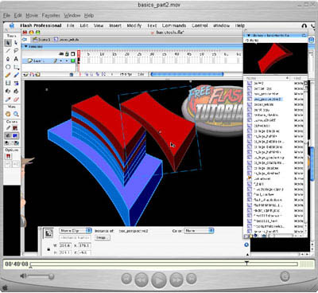This screenshot has width=318, height=293.
Task: Open QuickTime Help menu
Action: pos(89,15)
